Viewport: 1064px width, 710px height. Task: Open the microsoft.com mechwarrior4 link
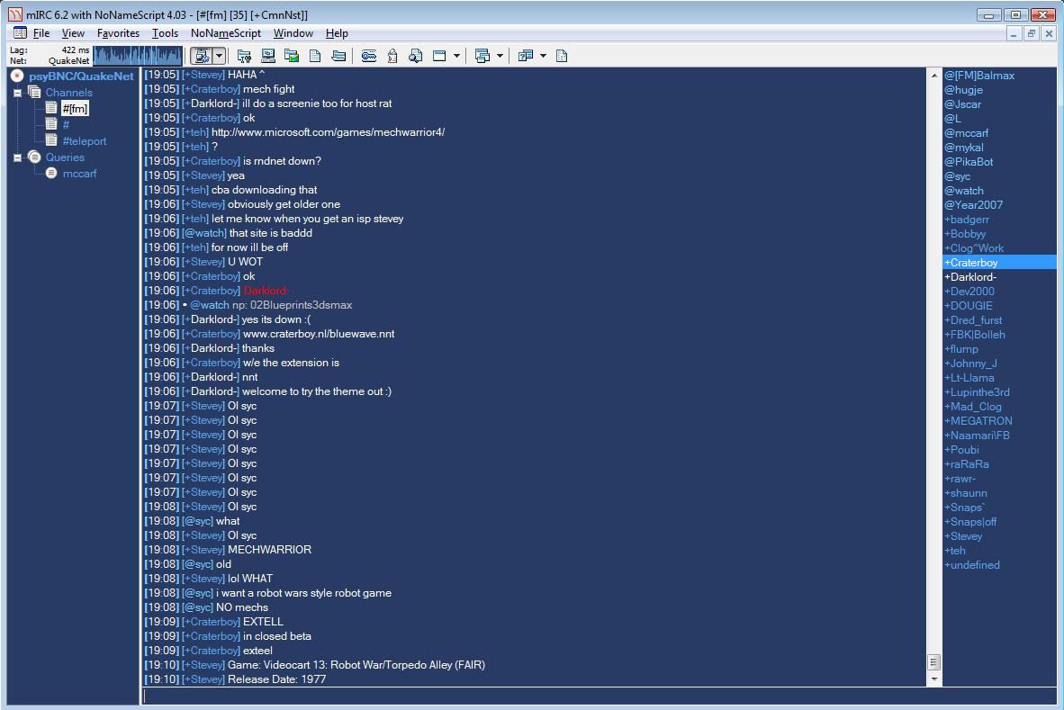pyautogui.click(x=328, y=132)
